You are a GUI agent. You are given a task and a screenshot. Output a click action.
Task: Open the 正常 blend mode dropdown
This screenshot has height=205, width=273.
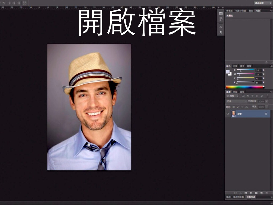pyautogui.click(x=236, y=101)
